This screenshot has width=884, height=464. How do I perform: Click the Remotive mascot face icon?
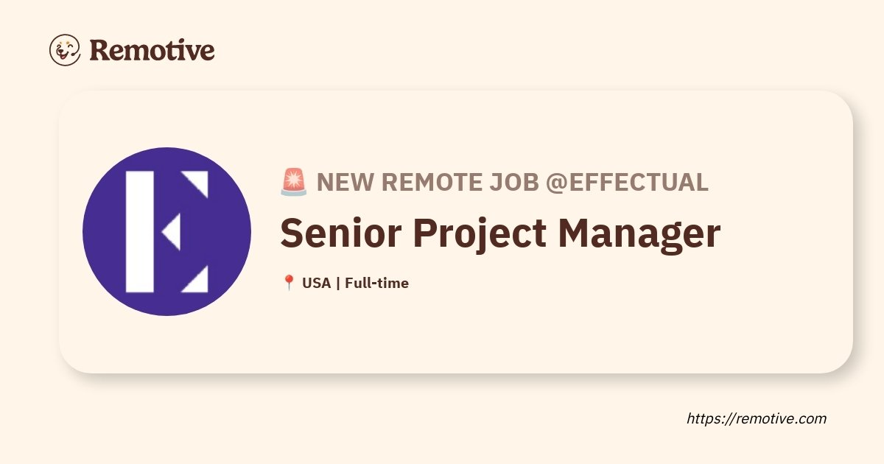[x=65, y=50]
